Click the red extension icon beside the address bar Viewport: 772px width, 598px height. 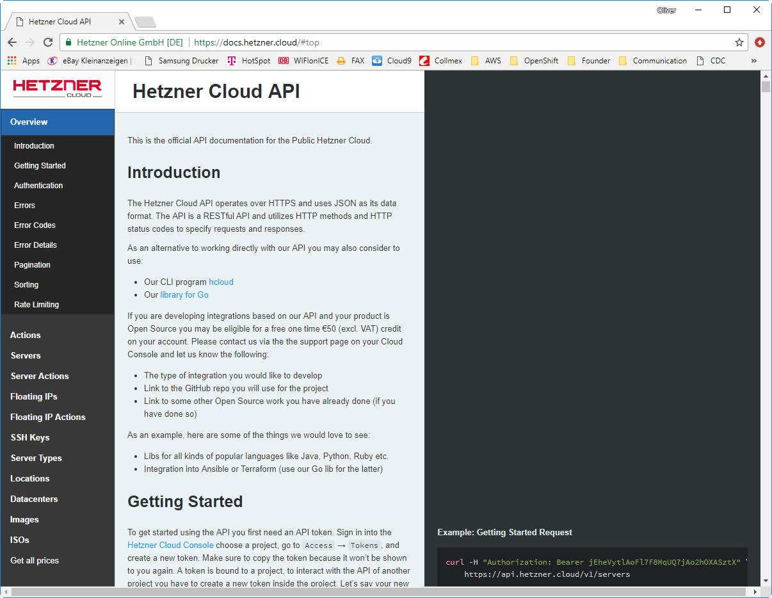[760, 42]
